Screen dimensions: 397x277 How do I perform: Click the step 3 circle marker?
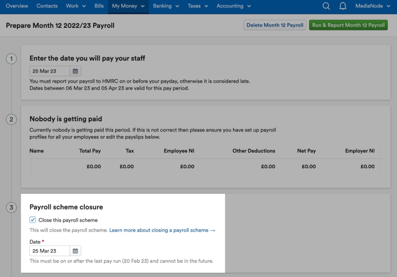11,207
